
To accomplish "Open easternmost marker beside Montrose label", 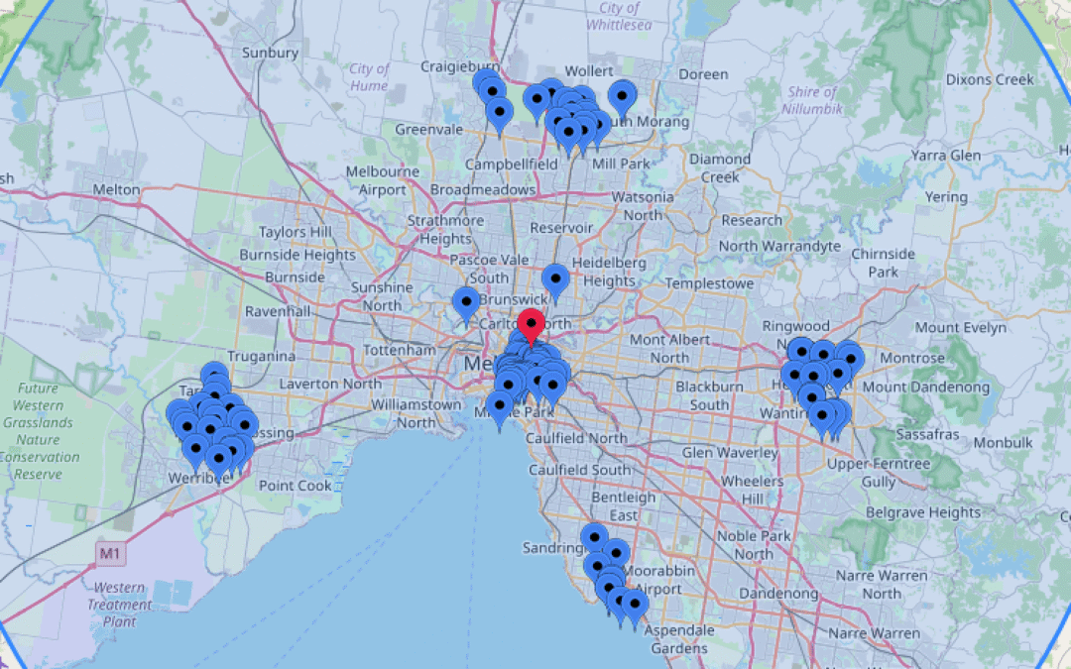I will click(x=851, y=361).
